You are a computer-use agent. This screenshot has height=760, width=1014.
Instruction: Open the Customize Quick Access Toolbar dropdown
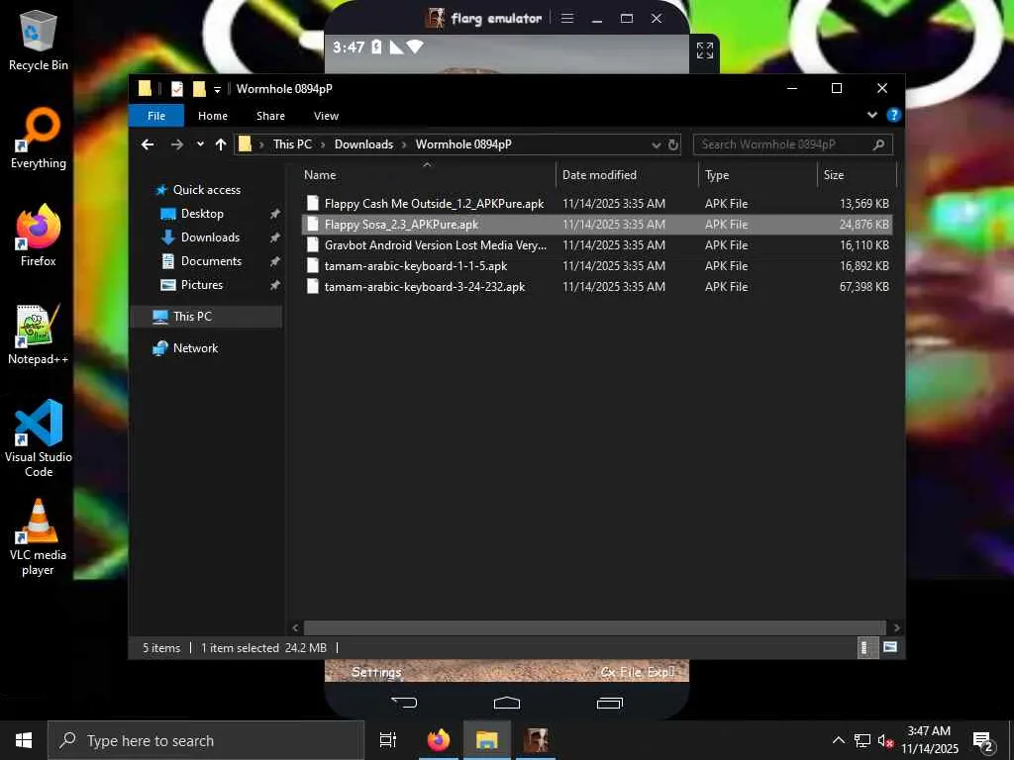tap(217, 89)
